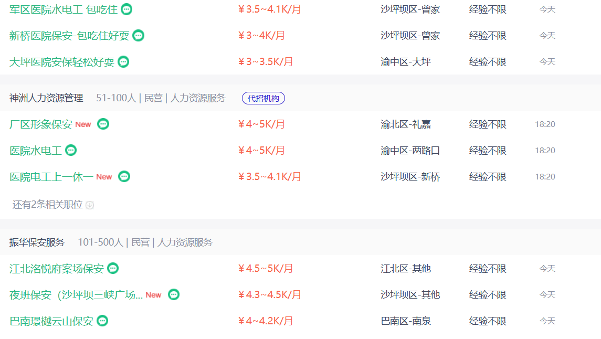Open chat icon beside 夜班保安 listing
Viewport: 601px width, 339px height.
coord(174,294)
